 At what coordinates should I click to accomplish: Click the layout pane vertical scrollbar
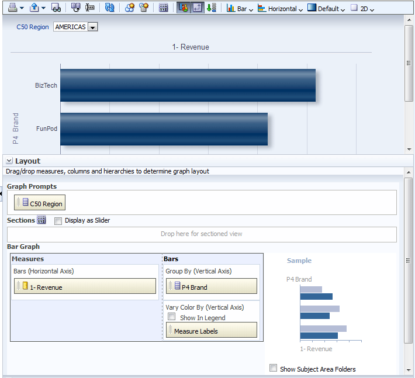point(408,260)
